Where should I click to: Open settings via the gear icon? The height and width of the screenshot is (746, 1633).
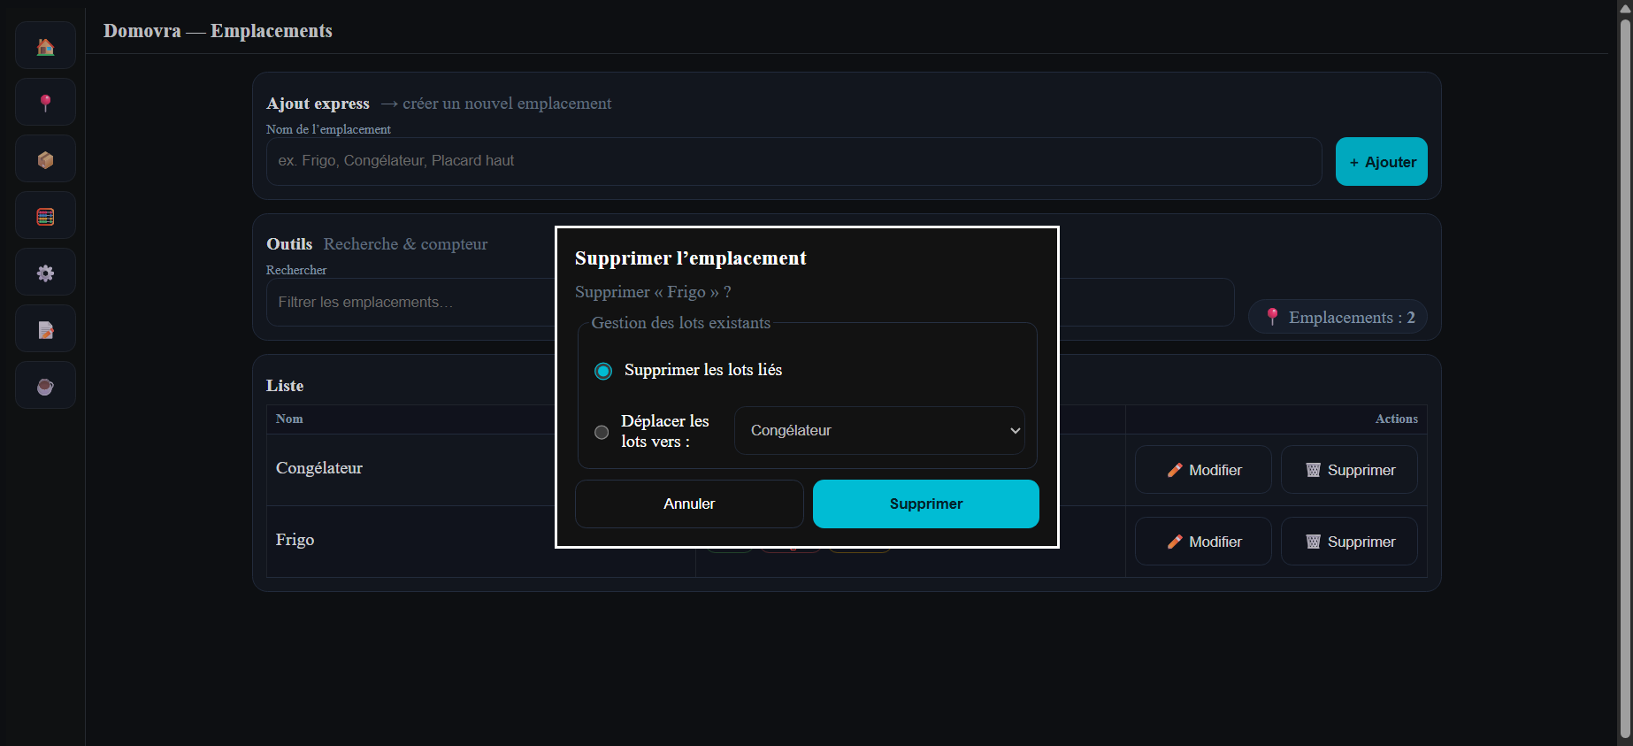click(45, 273)
